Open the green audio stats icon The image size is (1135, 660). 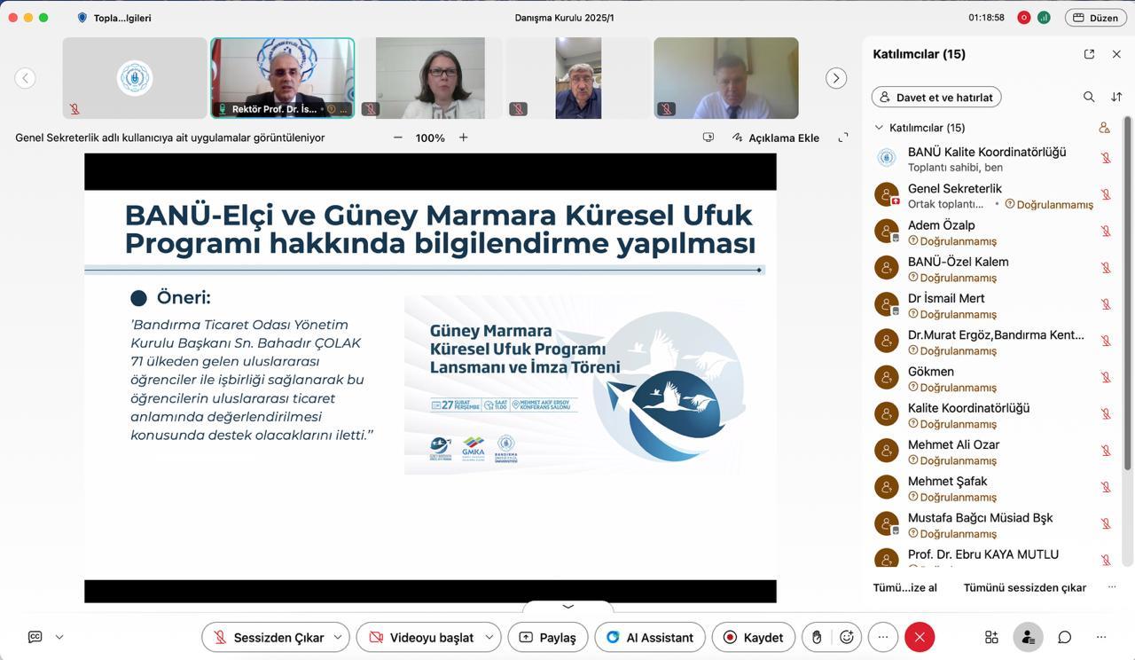point(1045,18)
